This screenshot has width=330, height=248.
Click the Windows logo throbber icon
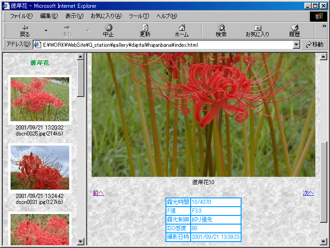(319, 16)
